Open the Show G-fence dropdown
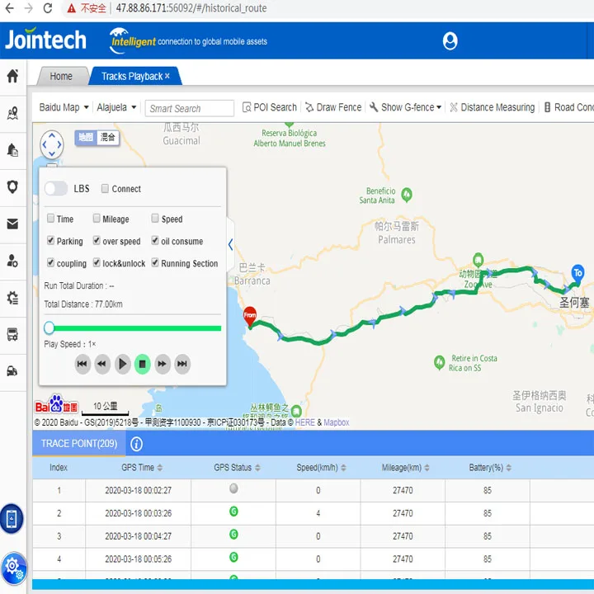Screen dimensions: 594x594 click(405, 107)
